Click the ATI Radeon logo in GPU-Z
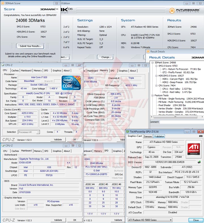Image resolution: width=204 pixels, height=223 pixels. tap(194, 149)
